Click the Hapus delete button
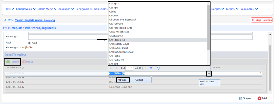This screenshot has height=104, width=274. click(x=28, y=62)
